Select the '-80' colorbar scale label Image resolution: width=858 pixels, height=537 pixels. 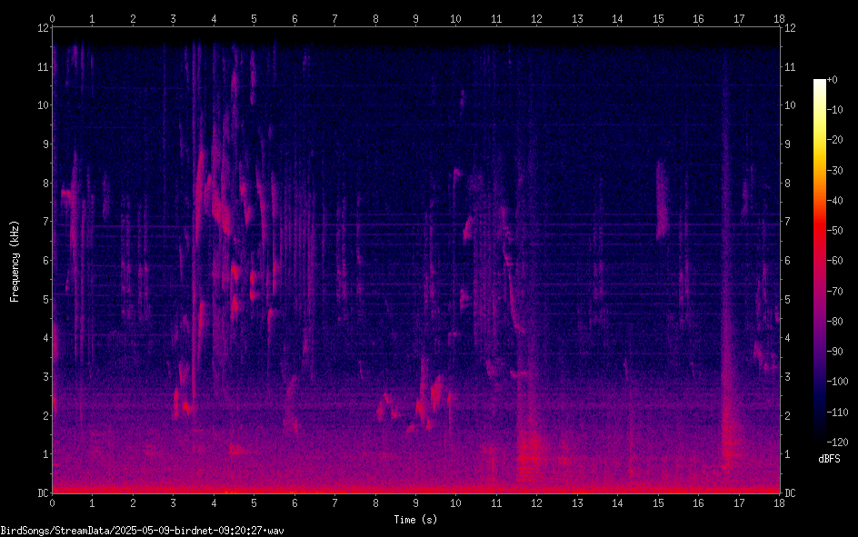pyautogui.click(x=835, y=322)
